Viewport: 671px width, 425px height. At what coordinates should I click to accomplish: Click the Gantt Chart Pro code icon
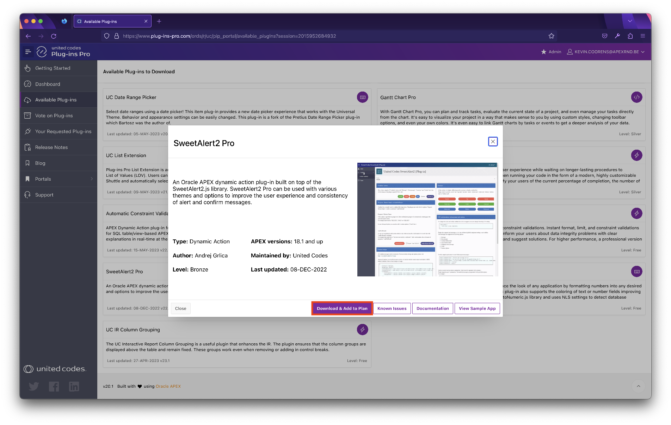[x=636, y=97]
